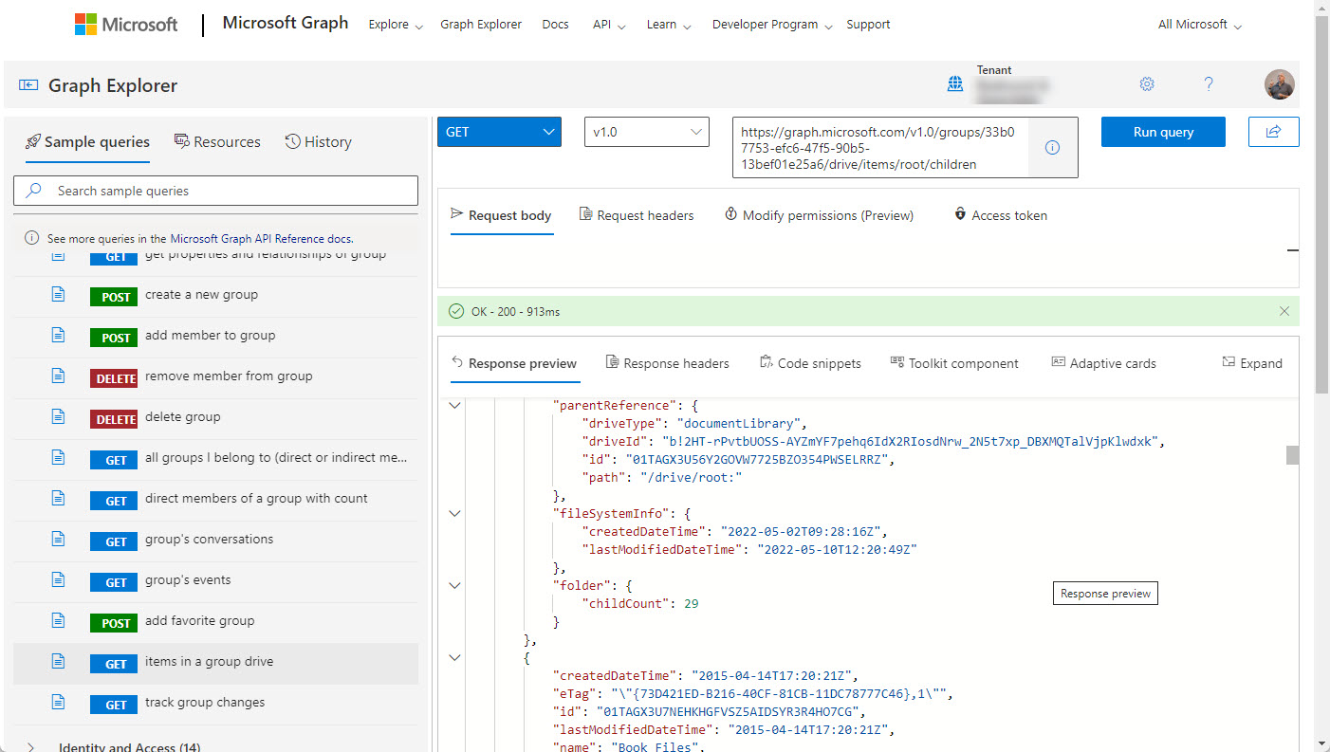Click document icon beside create a new group
The height and width of the screenshot is (752, 1330).
(58, 295)
